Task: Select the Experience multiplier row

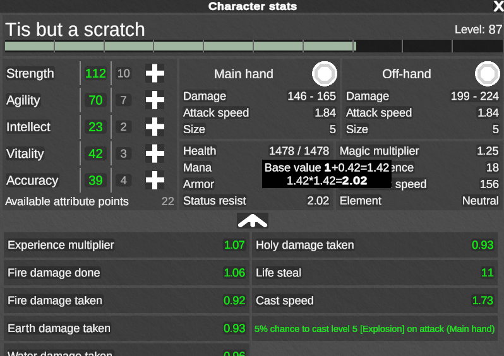Action: [127, 245]
